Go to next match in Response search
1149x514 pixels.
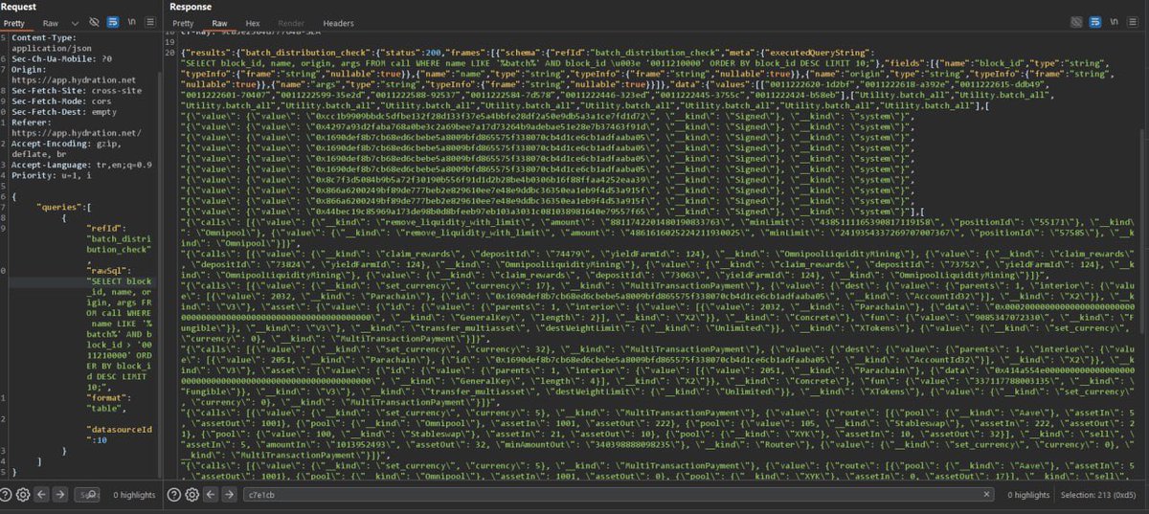229,495
